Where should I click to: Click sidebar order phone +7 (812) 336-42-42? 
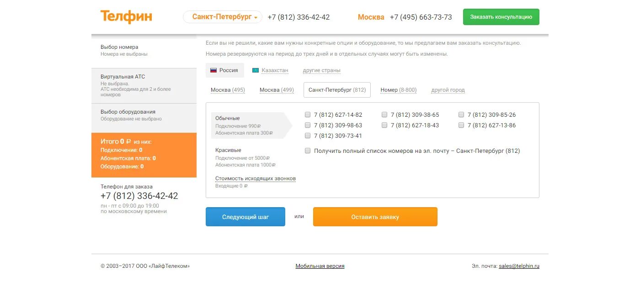(139, 196)
